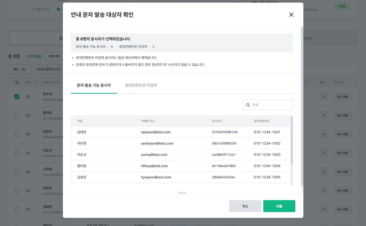Screen dimensions: 366x226
Task: Check the checkbox for 황미영
Action: point(17,116)
